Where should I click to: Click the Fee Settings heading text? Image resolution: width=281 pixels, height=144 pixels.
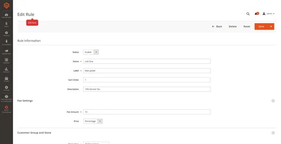pyautogui.click(x=25, y=101)
